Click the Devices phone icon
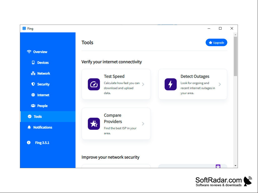The width and height of the screenshot is (258, 193). coord(33,62)
